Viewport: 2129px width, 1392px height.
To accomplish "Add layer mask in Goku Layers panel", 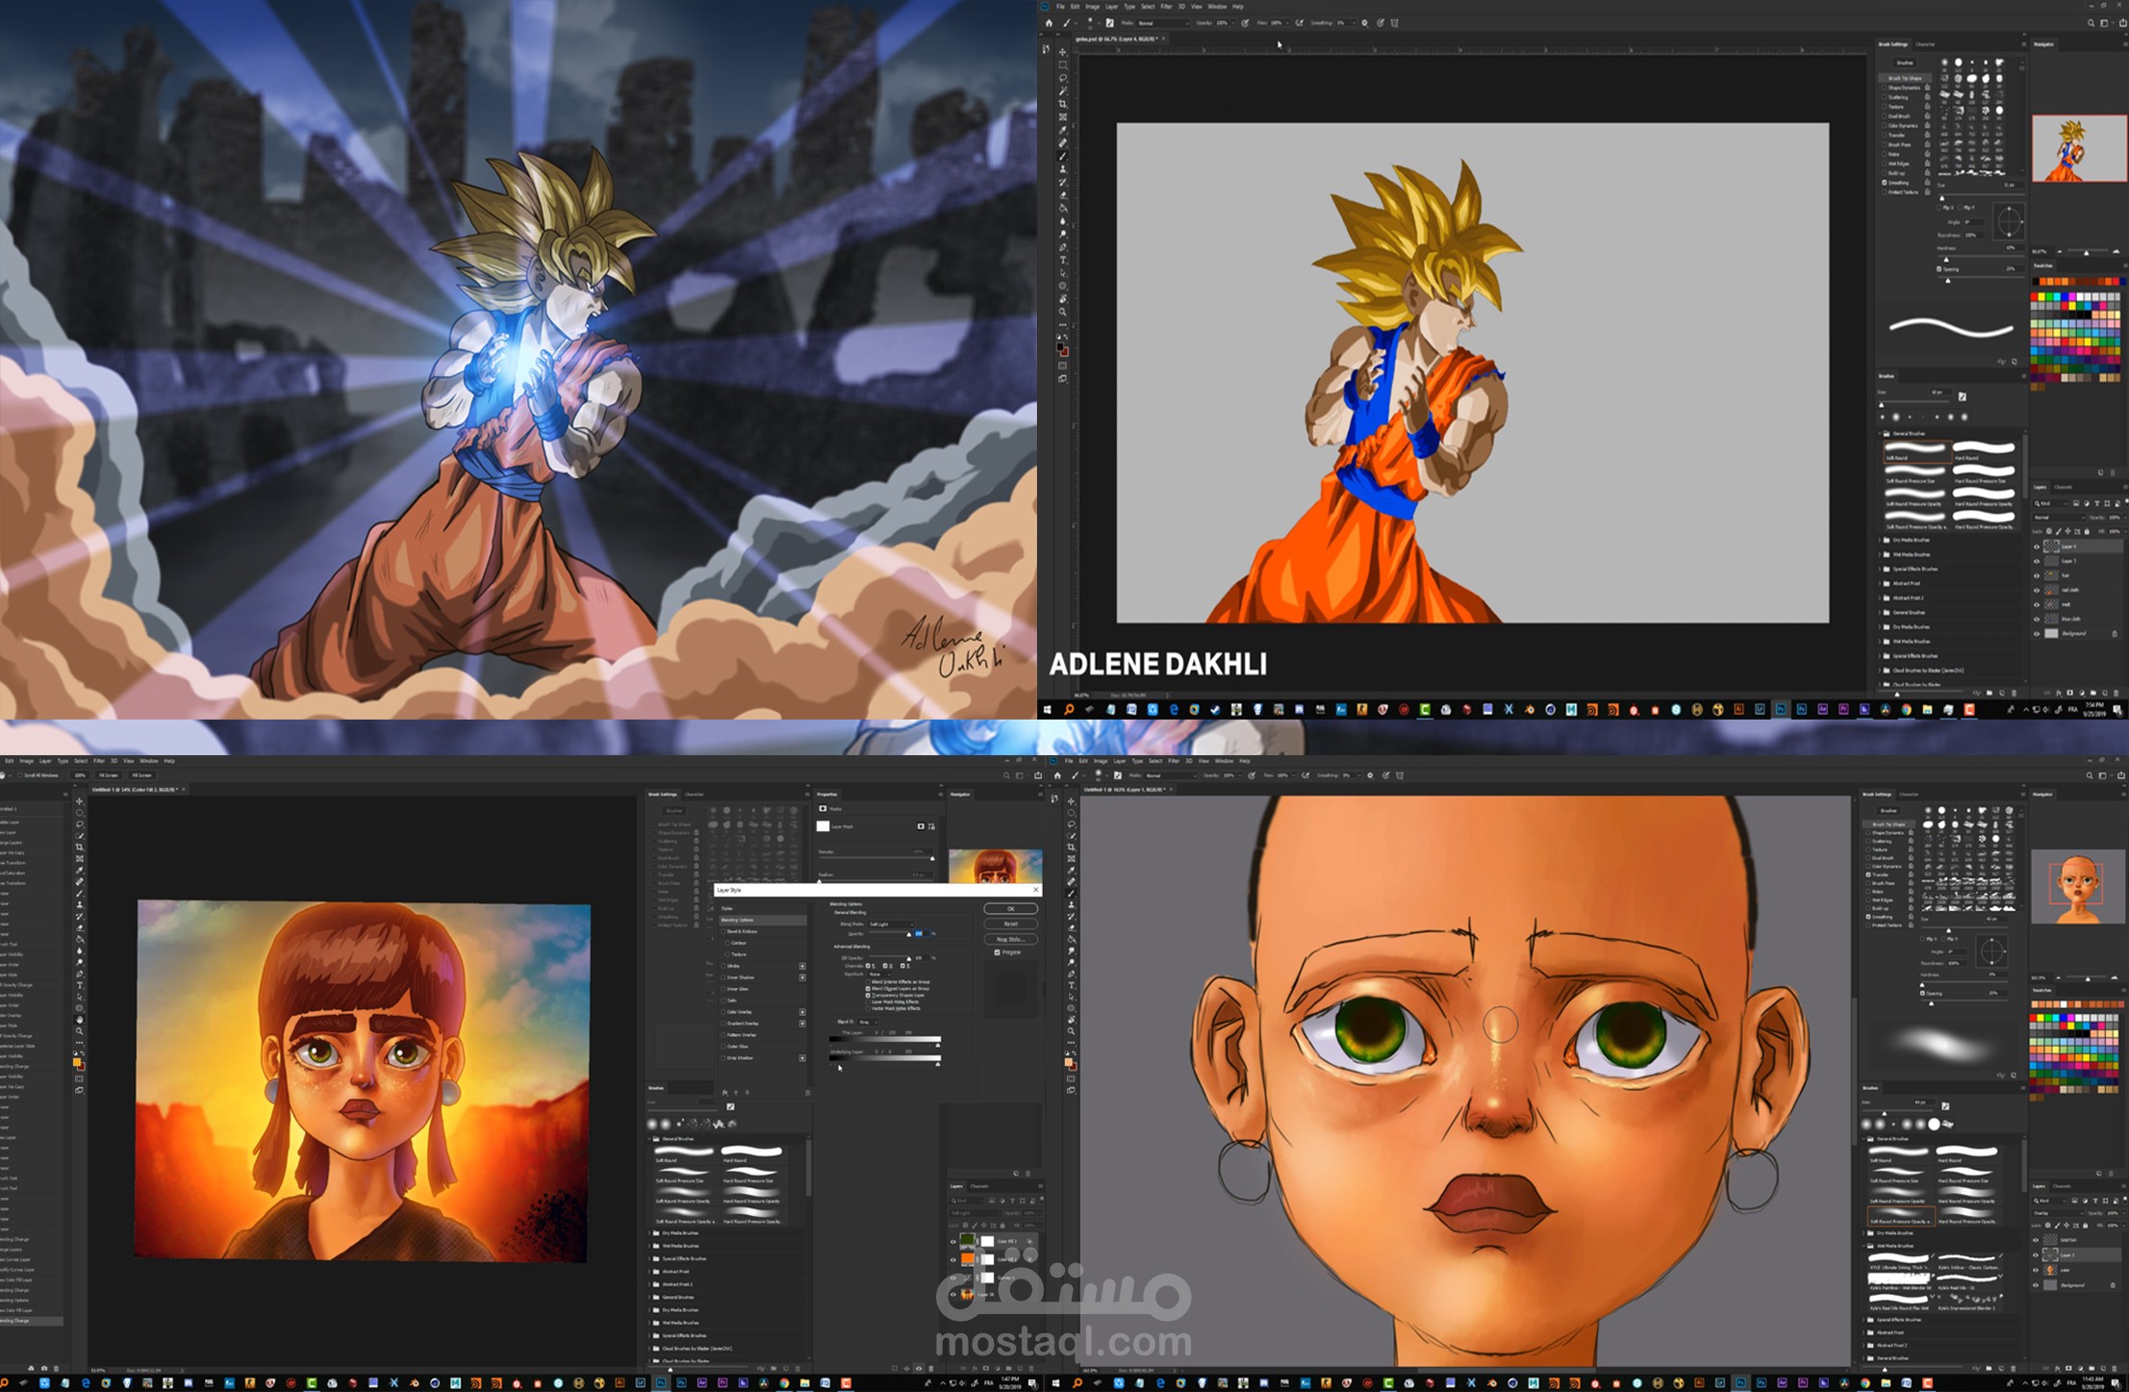I will [2069, 693].
